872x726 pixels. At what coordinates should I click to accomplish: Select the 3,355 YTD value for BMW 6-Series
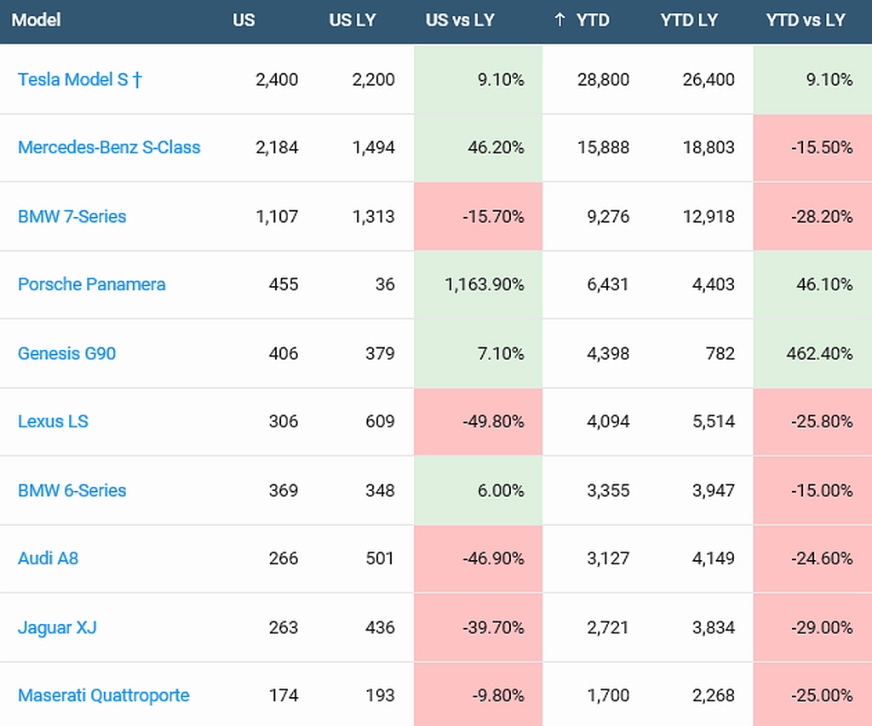608,490
